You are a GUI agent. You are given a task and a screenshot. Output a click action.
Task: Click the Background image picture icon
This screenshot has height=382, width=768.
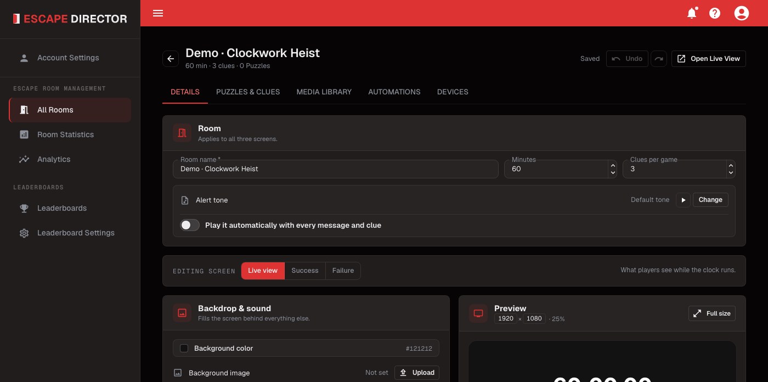178,373
